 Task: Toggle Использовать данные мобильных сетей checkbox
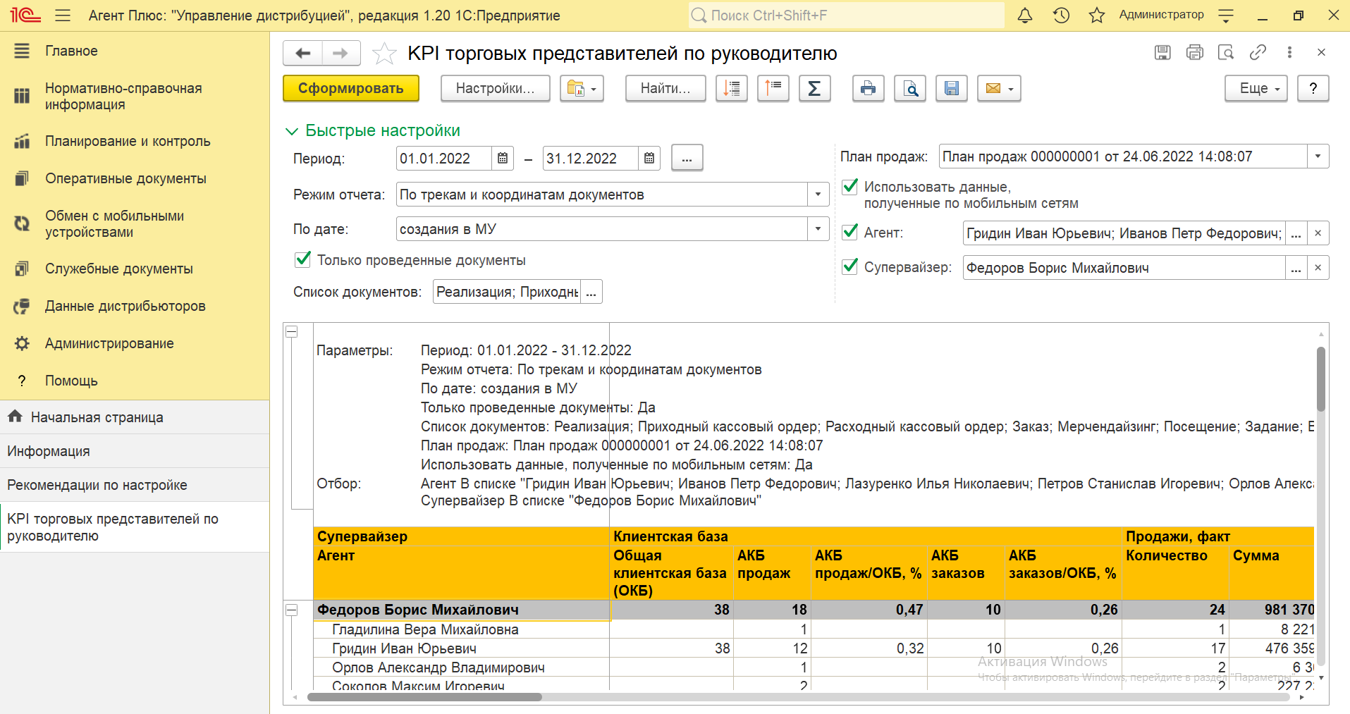850,187
